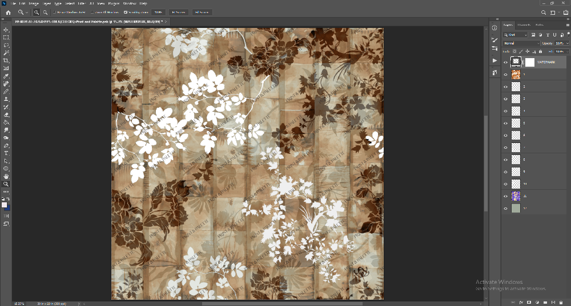The width and height of the screenshot is (571, 306).
Task: Select the Magic Wand tool
Action: pyautogui.click(x=6, y=52)
